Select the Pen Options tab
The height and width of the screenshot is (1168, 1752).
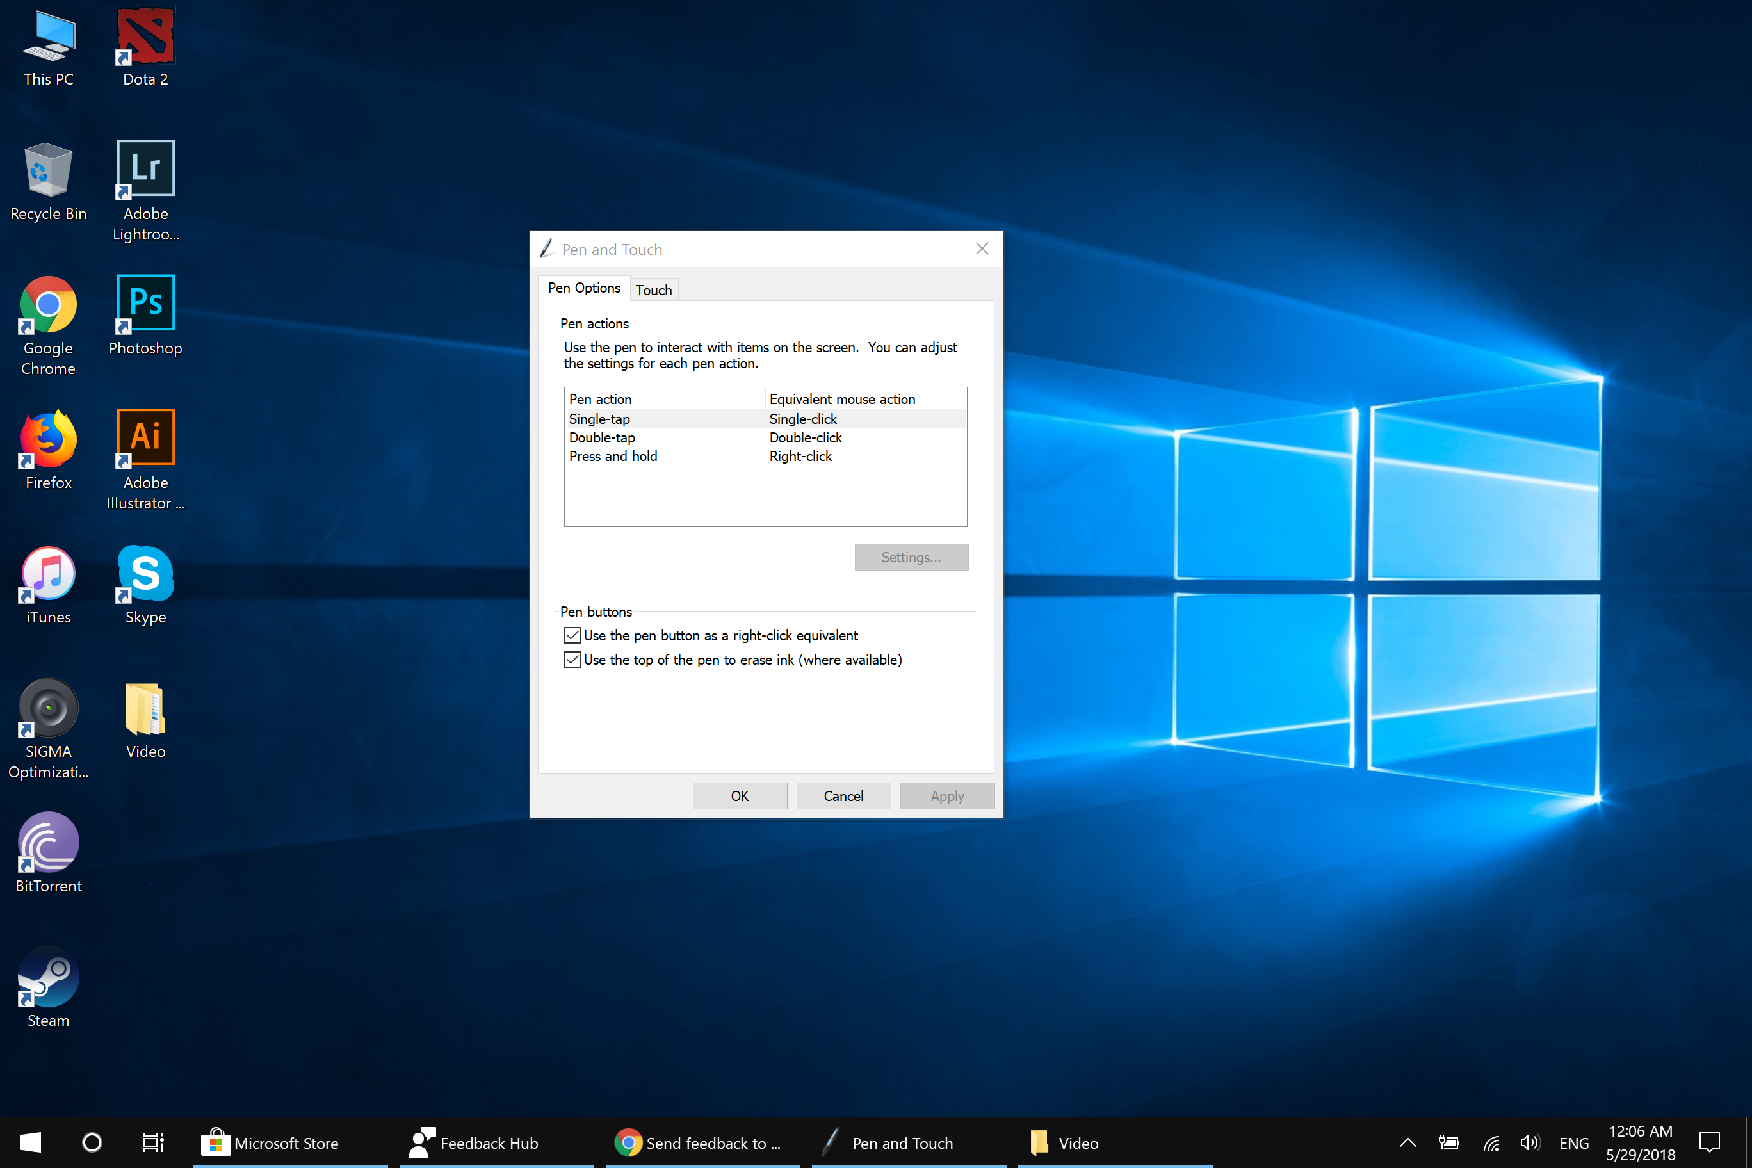583,288
